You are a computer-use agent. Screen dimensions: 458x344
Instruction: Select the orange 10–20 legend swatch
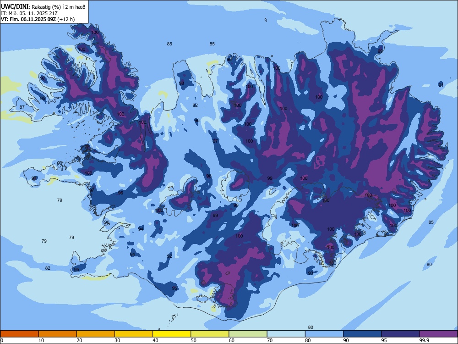[x=58, y=334]
